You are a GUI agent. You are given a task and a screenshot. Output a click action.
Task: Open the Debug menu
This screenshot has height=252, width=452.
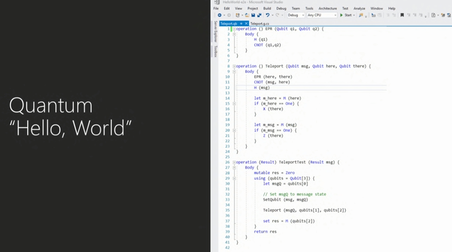coord(281,8)
